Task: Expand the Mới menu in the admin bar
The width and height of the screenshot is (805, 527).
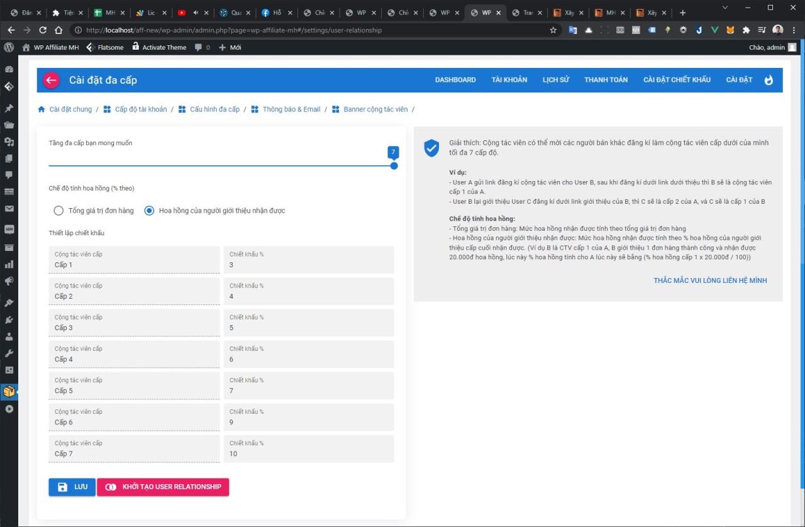Action: [230, 47]
